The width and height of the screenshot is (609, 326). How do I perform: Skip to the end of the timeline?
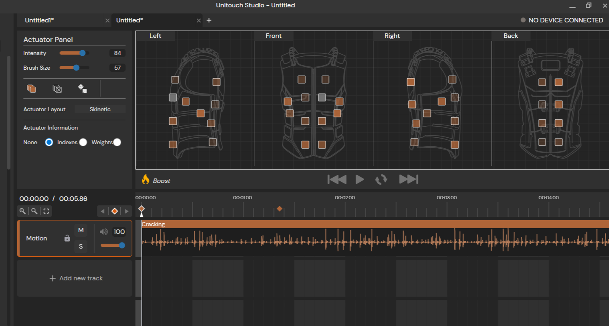tap(409, 179)
